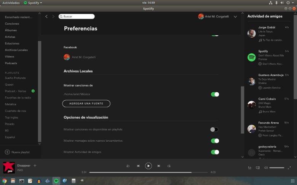Click the Nueva playlist plus icon
Viewport: 297px width, 185px height.
coord(7,152)
